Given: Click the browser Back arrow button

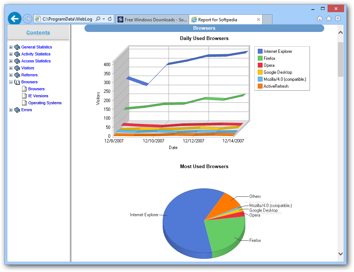Looking at the screenshot, I should click(x=15, y=18).
